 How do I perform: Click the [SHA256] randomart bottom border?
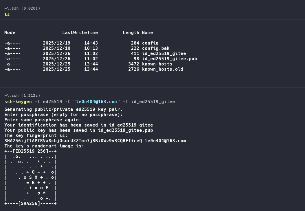[30, 204]
